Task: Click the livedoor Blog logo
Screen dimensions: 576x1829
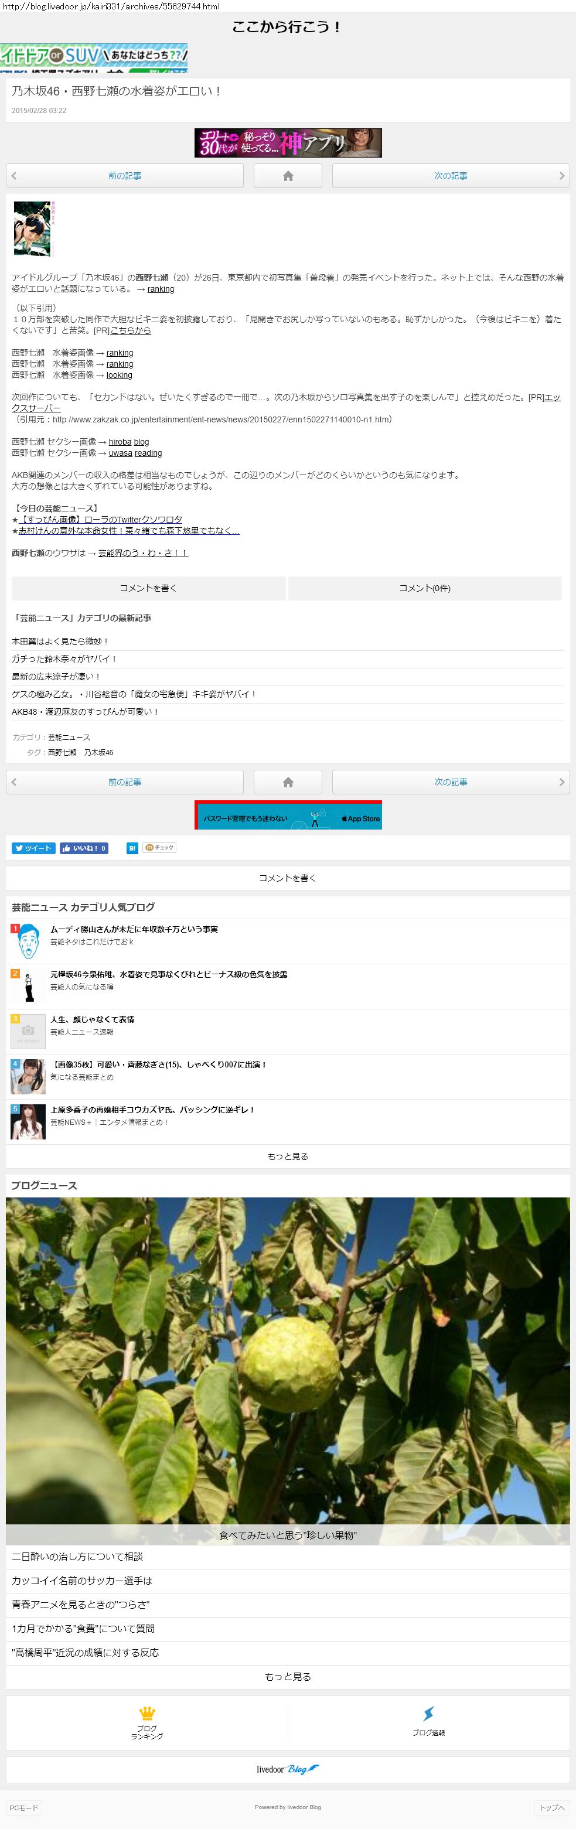Action: tap(288, 1769)
